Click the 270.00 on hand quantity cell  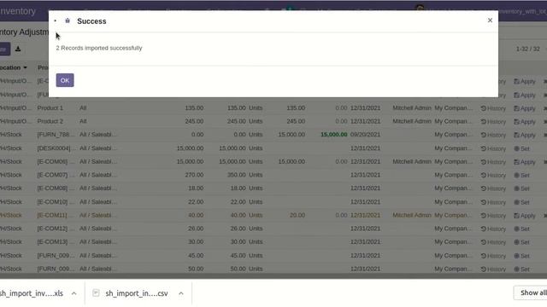pos(194,175)
